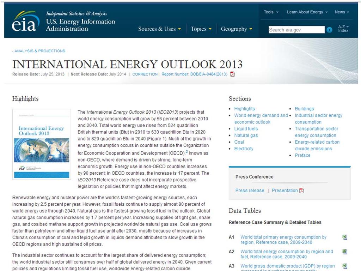Screen dimensions: 361x271
Task: Go to World energy demand and economic outlook
Action: click(261, 119)
